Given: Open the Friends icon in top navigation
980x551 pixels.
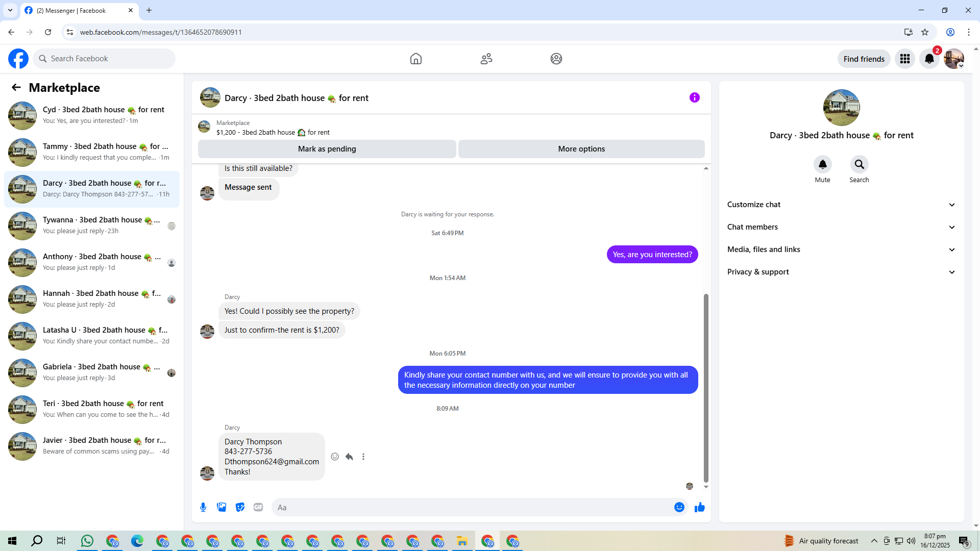Looking at the screenshot, I should 486,59.
